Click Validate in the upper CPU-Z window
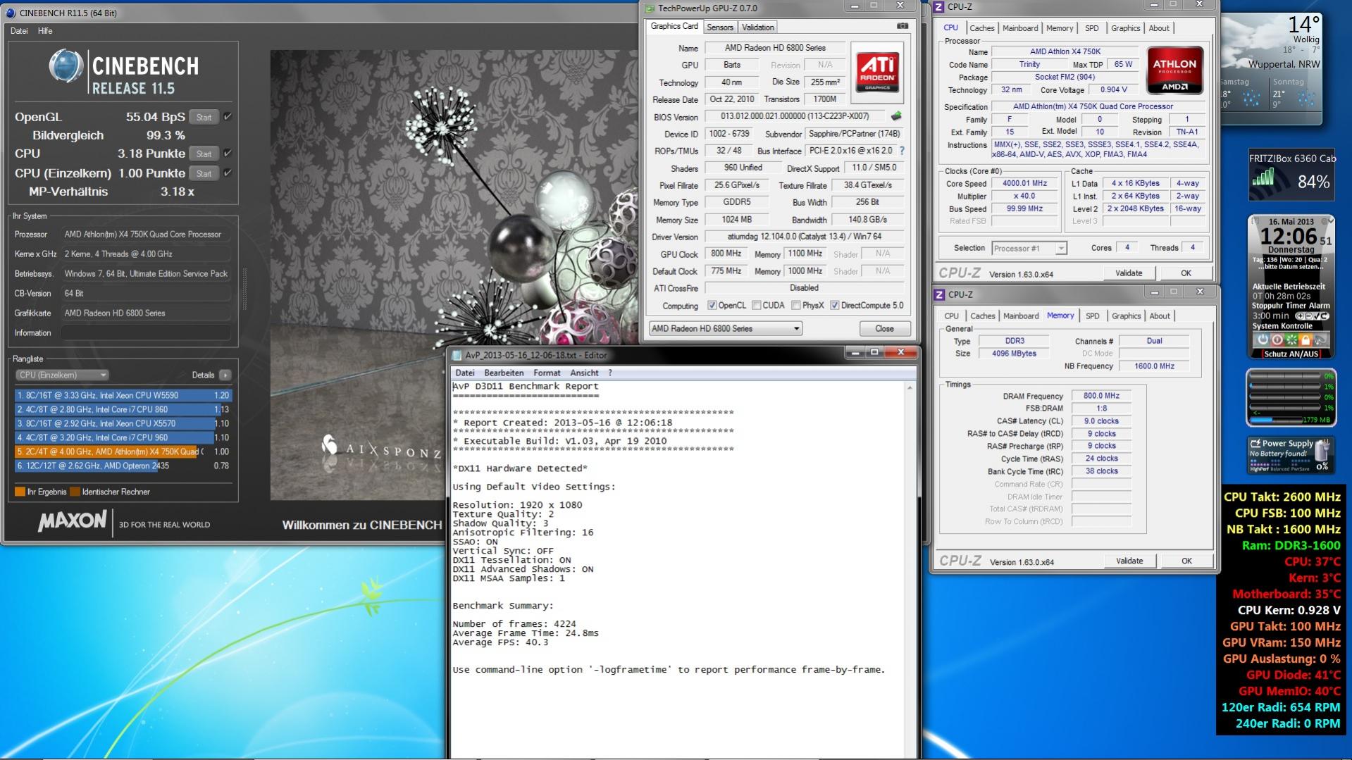The image size is (1352, 760). (x=1129, y=273)
